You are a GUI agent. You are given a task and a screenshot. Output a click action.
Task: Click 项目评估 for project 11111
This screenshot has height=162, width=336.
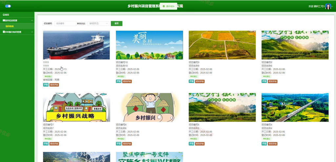54,85
